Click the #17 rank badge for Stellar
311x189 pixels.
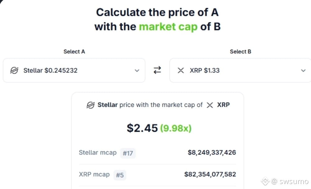[128, 153]
